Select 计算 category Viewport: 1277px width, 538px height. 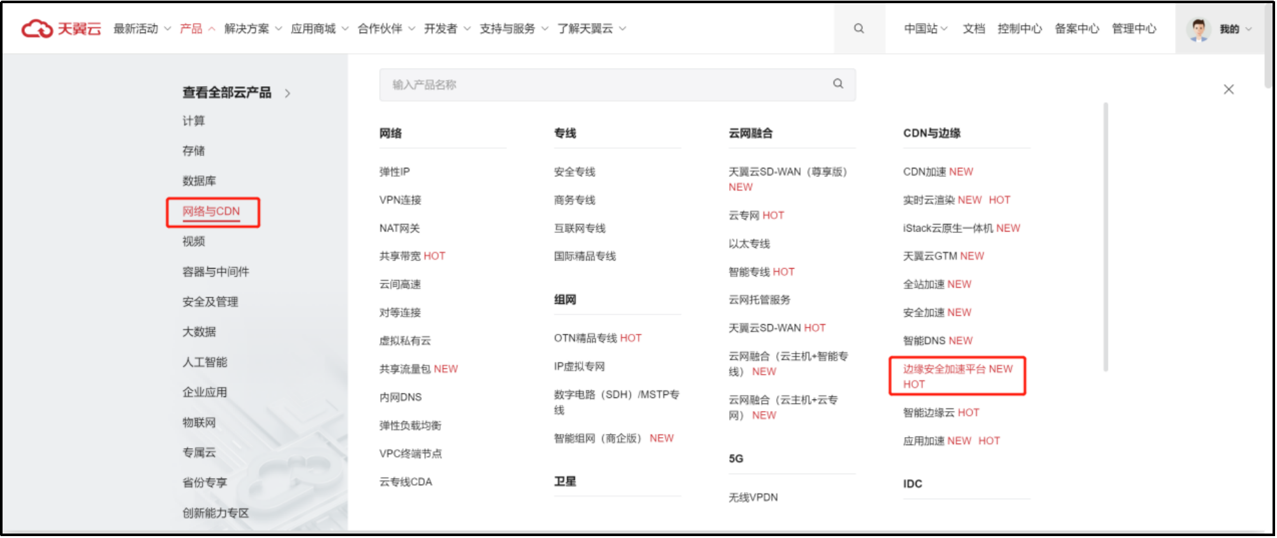pyautogui.click(x=194, y=121)
